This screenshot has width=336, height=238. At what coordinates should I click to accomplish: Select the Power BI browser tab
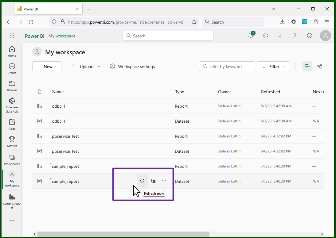[48, 9]
